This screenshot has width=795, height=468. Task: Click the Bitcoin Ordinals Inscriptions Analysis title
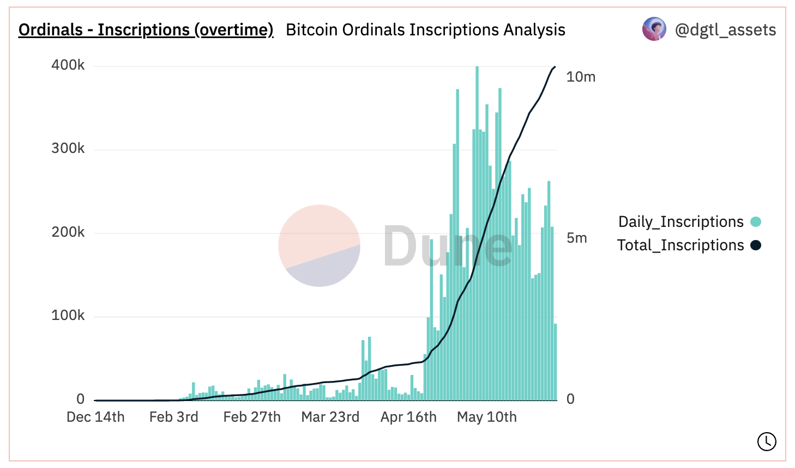click(x=425, y=29)
